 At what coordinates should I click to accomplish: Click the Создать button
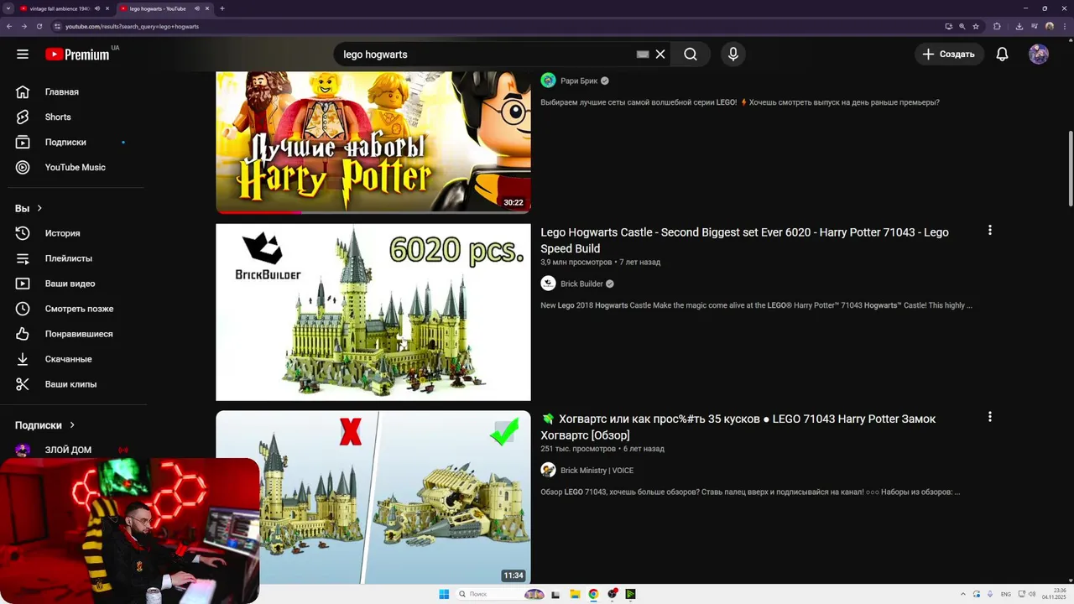point(949,55)
